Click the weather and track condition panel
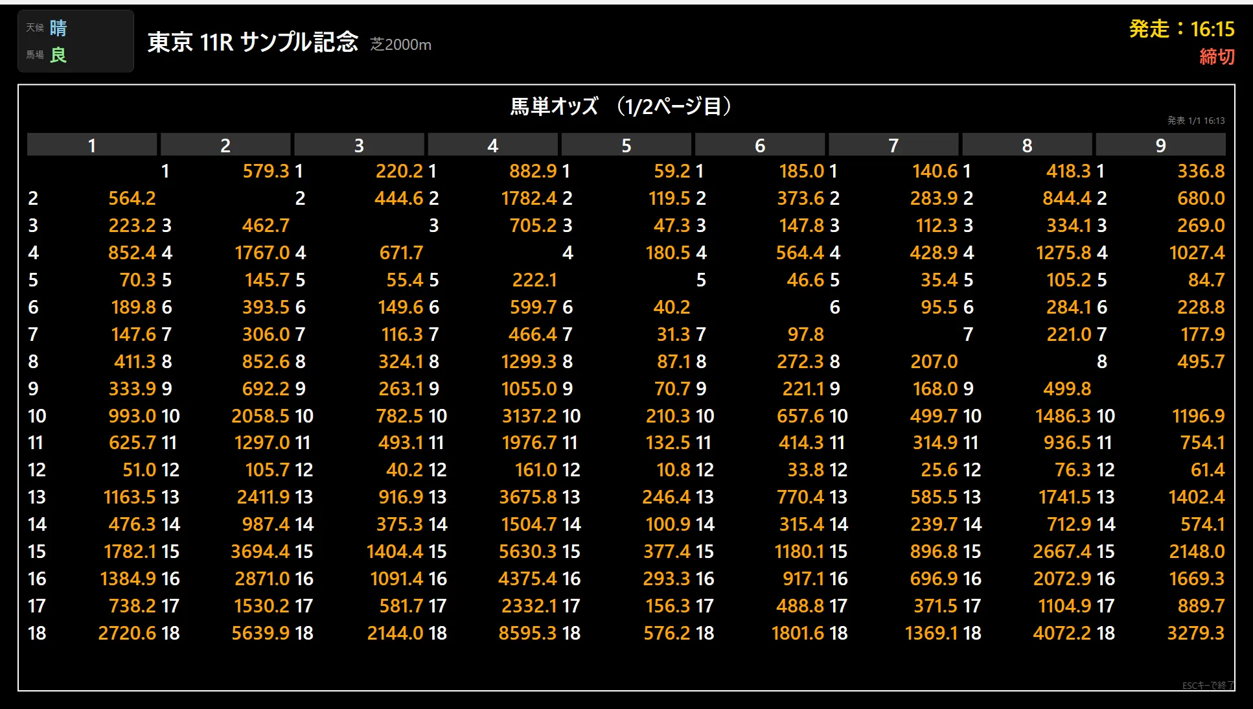This screenshot has height=709, width=1253. point(76,41)
